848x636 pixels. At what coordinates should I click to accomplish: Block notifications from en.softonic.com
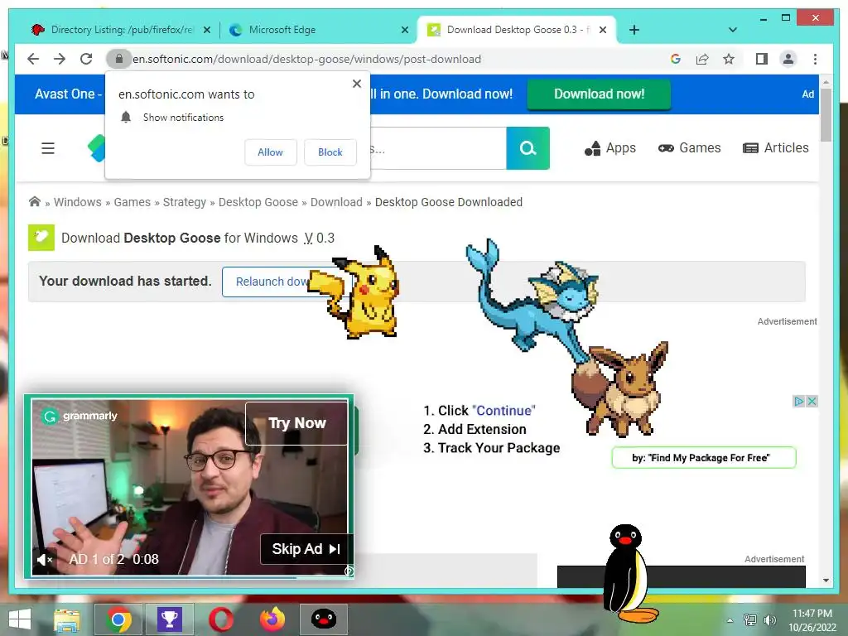tap(330, 152)
